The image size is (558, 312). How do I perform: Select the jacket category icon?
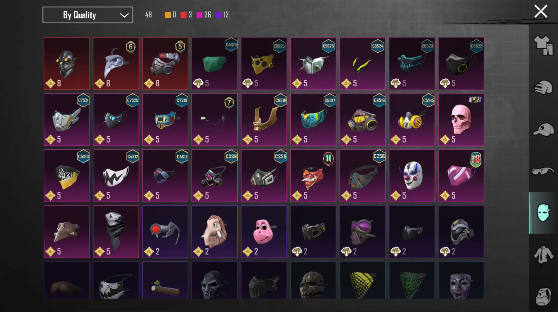543,255
